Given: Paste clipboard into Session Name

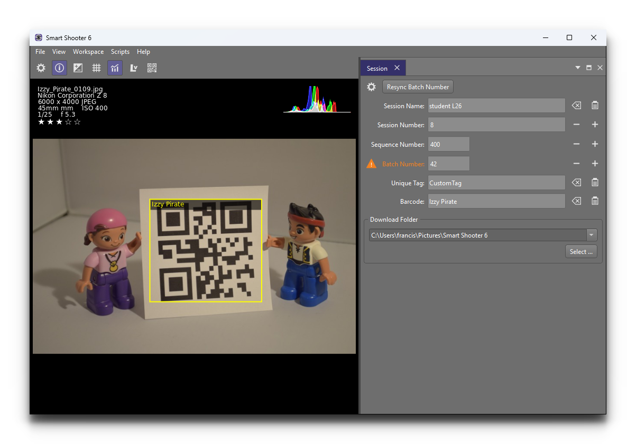Looking at the screenshot, I should click(595, 106).
